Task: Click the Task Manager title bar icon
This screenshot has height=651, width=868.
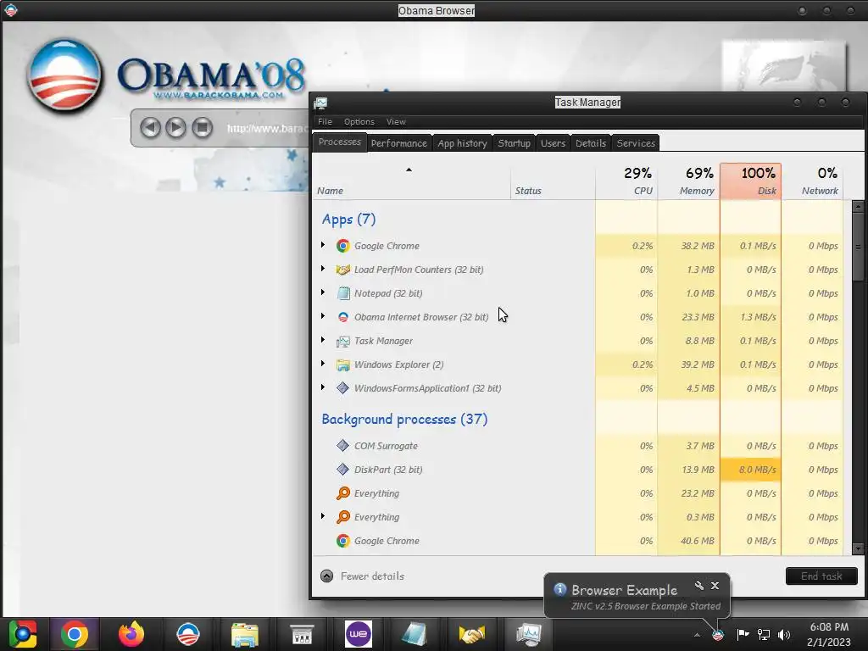Action: (x=320, y=103)
